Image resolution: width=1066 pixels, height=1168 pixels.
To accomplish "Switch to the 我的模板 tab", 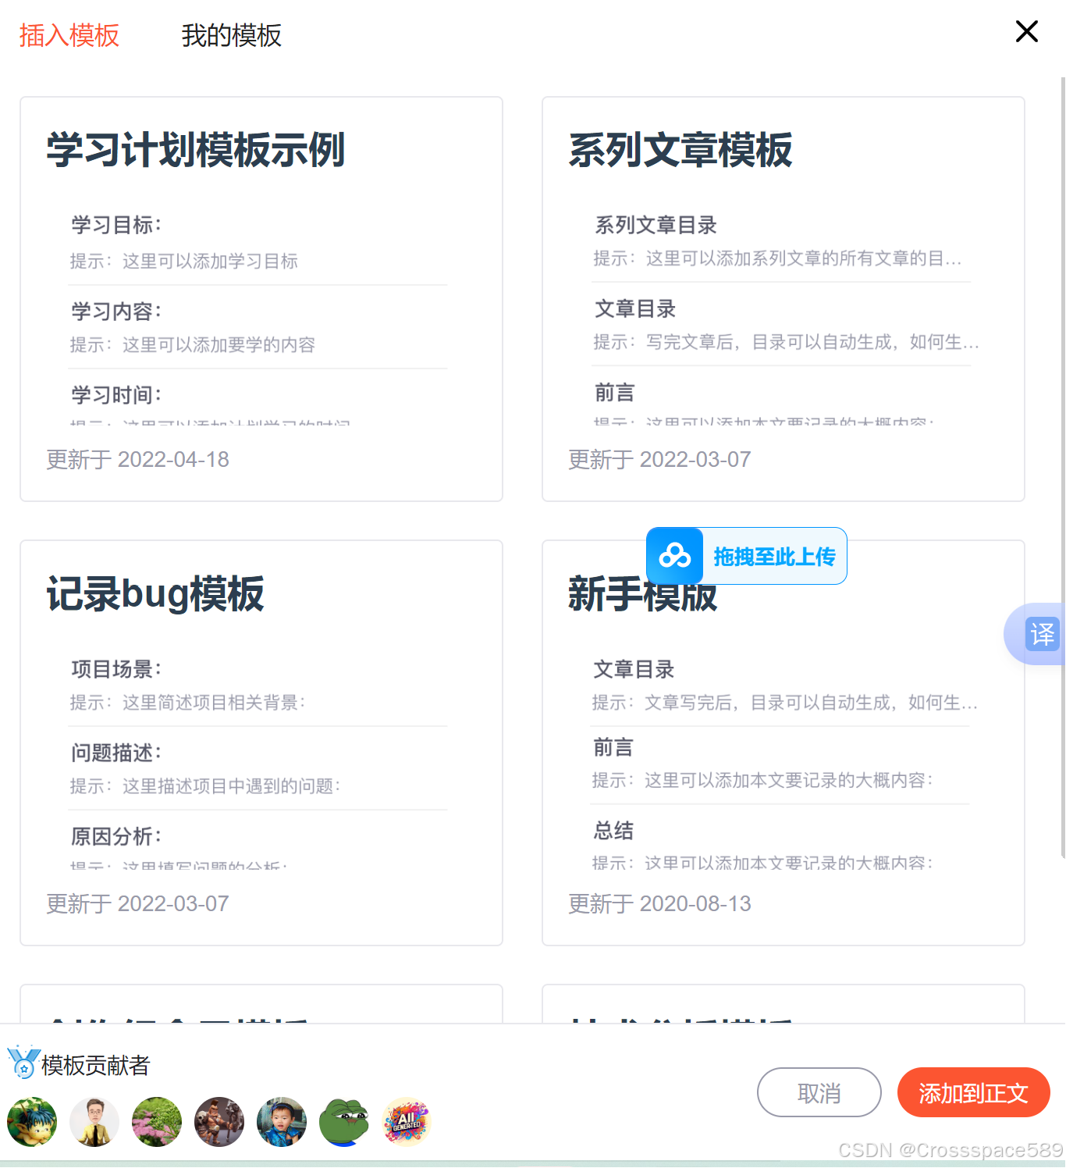I will pos(231,36).
